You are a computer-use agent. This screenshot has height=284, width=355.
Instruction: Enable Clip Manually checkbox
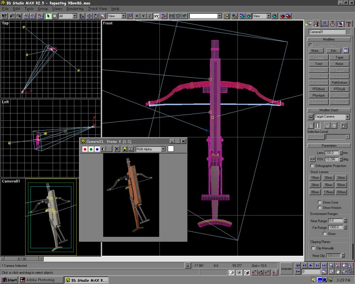tap(313, 248)
